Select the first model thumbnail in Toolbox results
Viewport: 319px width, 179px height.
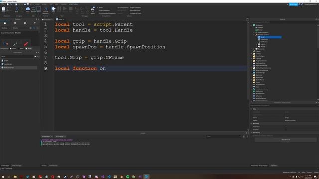[5, 44]
